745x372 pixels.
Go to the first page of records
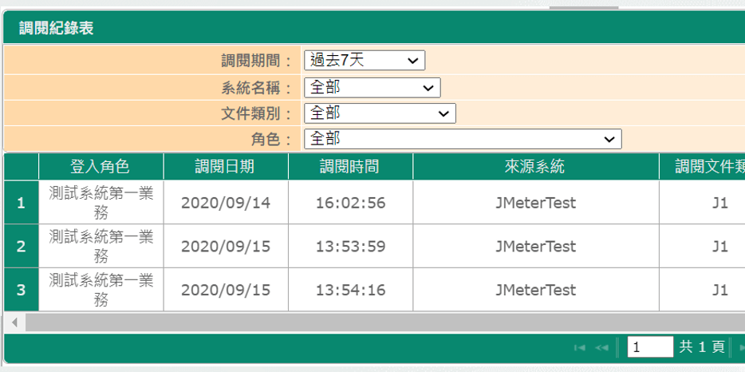click(x=580, y=347)
